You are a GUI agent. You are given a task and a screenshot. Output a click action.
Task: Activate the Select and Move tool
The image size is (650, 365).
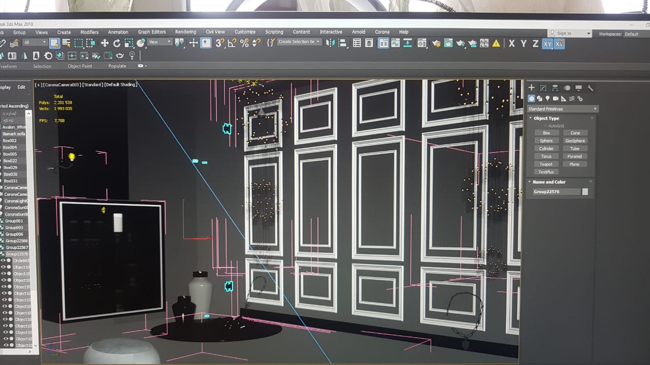pyautogui.click(x=105, y=43)
